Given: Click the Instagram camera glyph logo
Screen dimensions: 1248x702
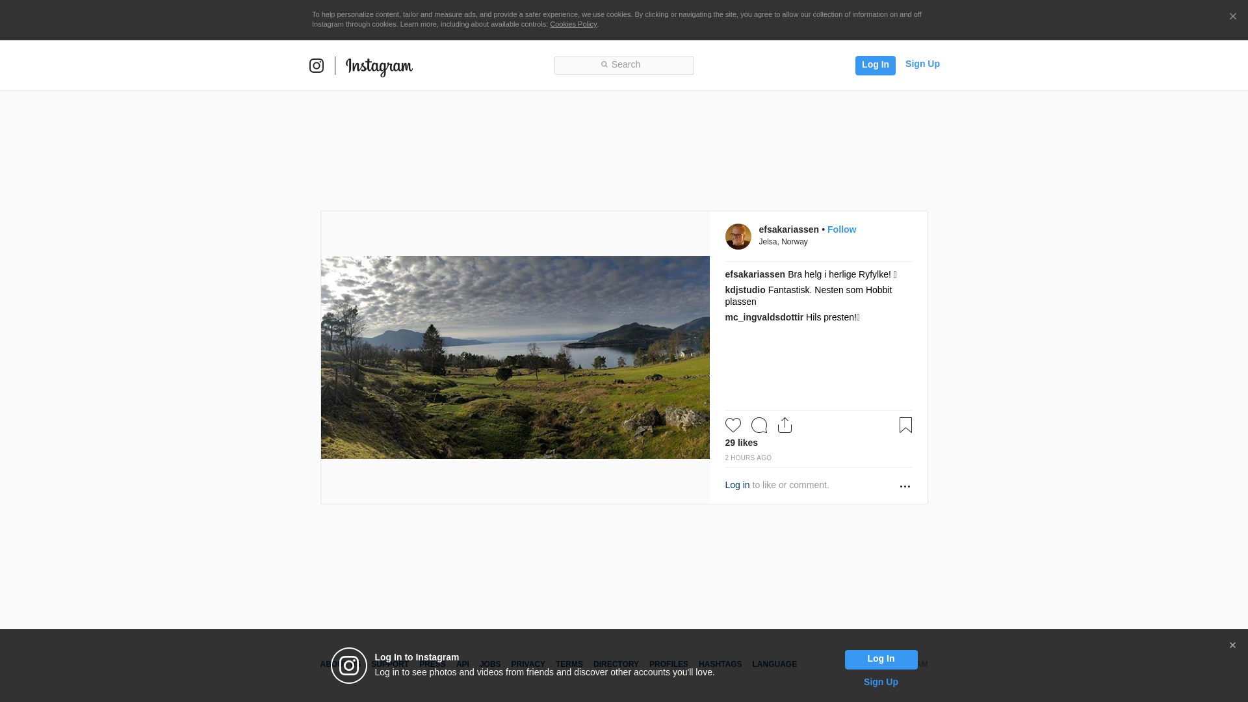Looking at the screenshot, I should [x=317, y=66].
